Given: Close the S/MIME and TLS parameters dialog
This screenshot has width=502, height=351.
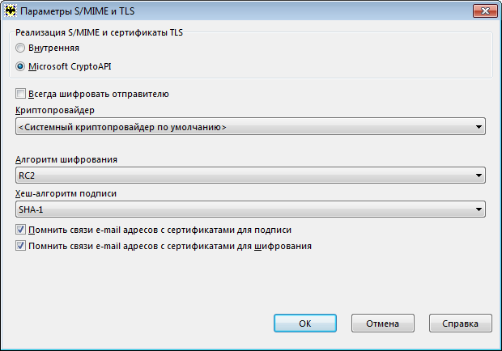Looking at the screenshot, I should click(485, 11).
